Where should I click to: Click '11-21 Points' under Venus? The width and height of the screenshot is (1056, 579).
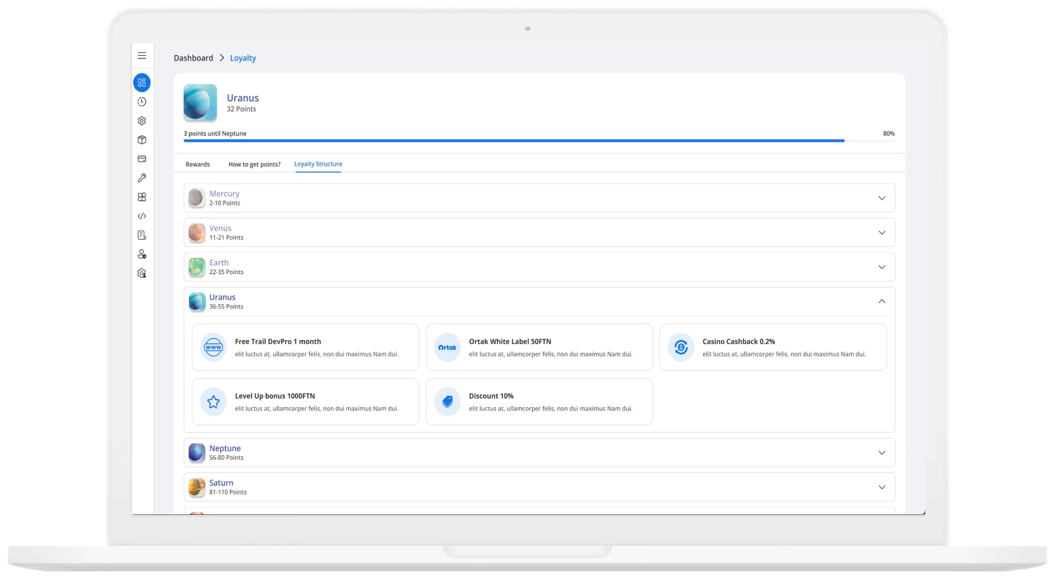coord(226,238)
